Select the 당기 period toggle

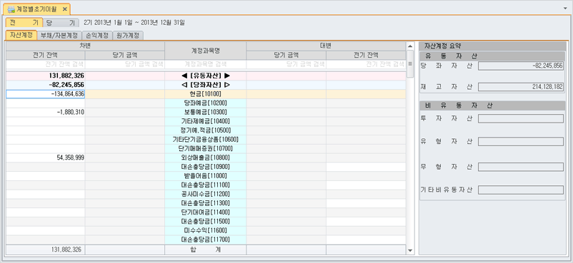click(x=61, y=23)
